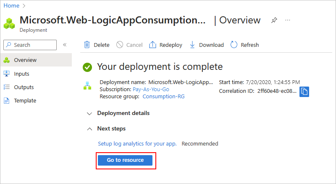The height and width of the screenshot is (184, 336).
Task: Click the Refresh circular arrow icon
Action: (x=234, y=45)
